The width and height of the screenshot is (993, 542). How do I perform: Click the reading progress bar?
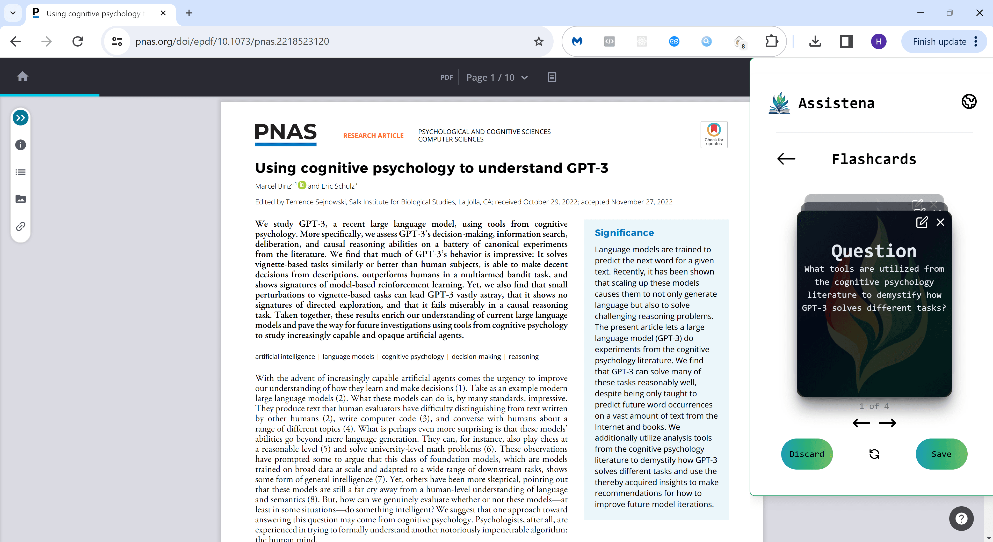(50, 95)
